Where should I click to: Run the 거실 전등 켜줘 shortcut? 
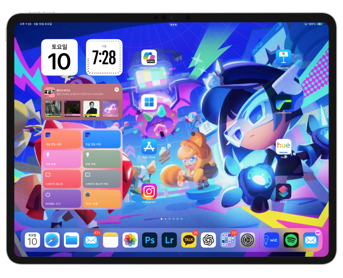(x=62, y=140)
